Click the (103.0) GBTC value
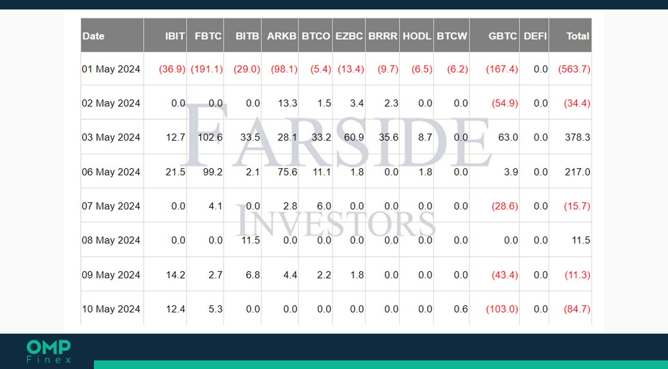This screenshot has height=369, width=668. [502, 309]
